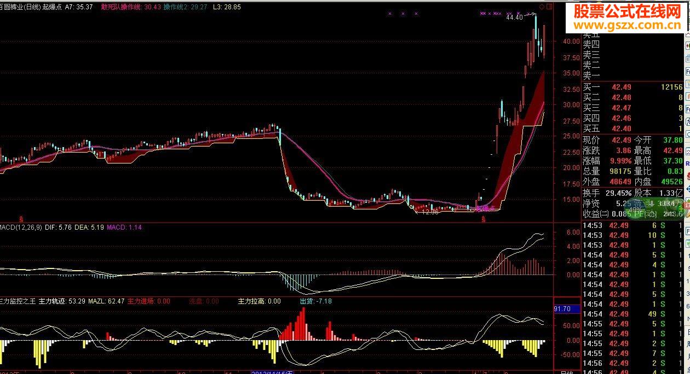
Task: Click the 出货: -7.18 label
Action: coord(316,301)
